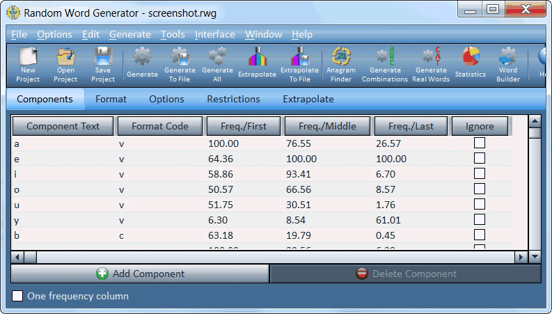This screenshot has height=314, width=552.
Task: Tick the Ignore box for component b
Action: click(x=480, y=235)
